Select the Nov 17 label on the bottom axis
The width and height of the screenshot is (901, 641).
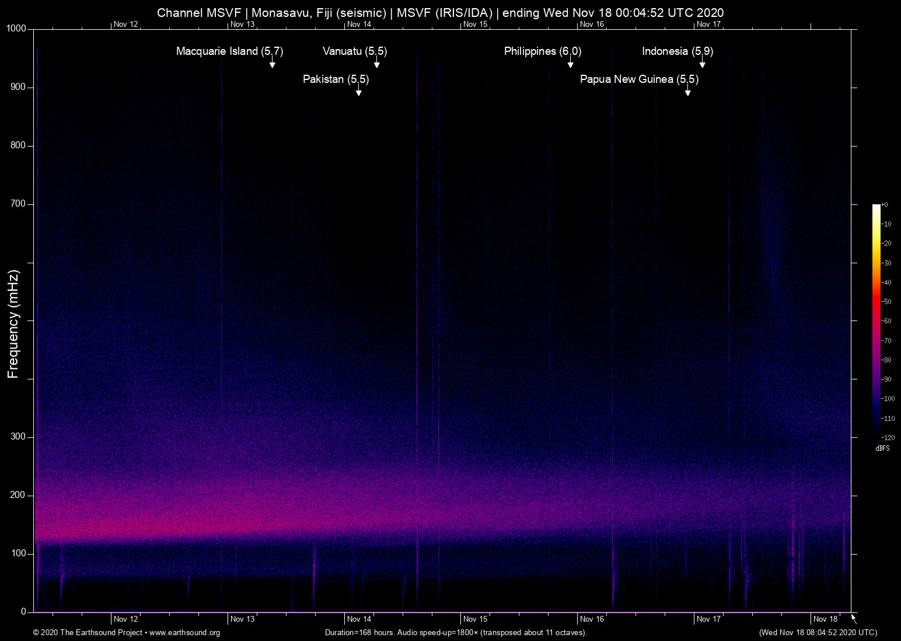point(709,619)
